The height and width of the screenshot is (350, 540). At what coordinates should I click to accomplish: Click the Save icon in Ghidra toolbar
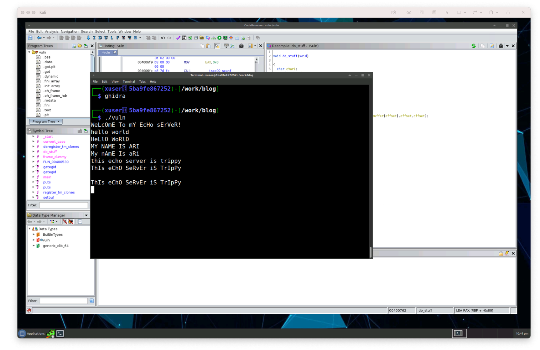tap(30, 38)
